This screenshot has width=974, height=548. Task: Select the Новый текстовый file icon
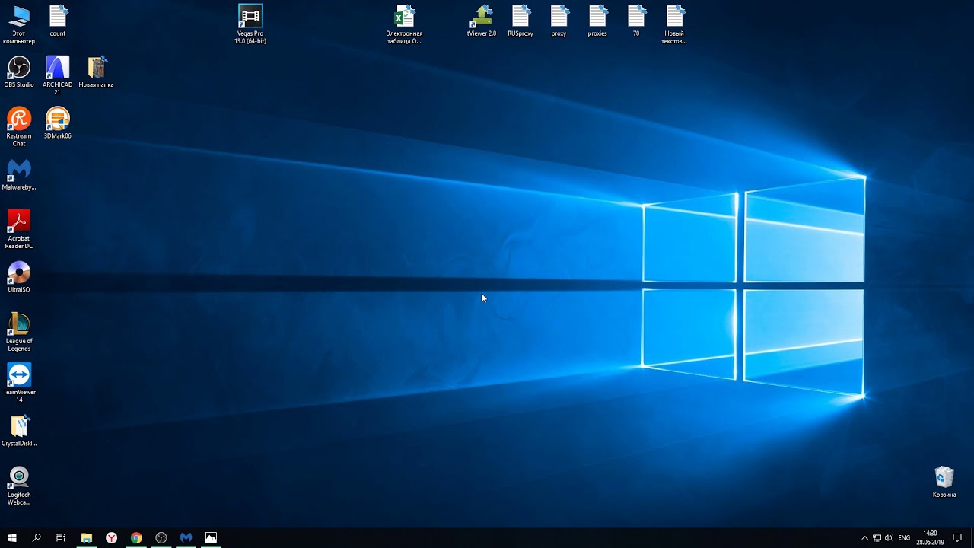[x=675, y=24]
